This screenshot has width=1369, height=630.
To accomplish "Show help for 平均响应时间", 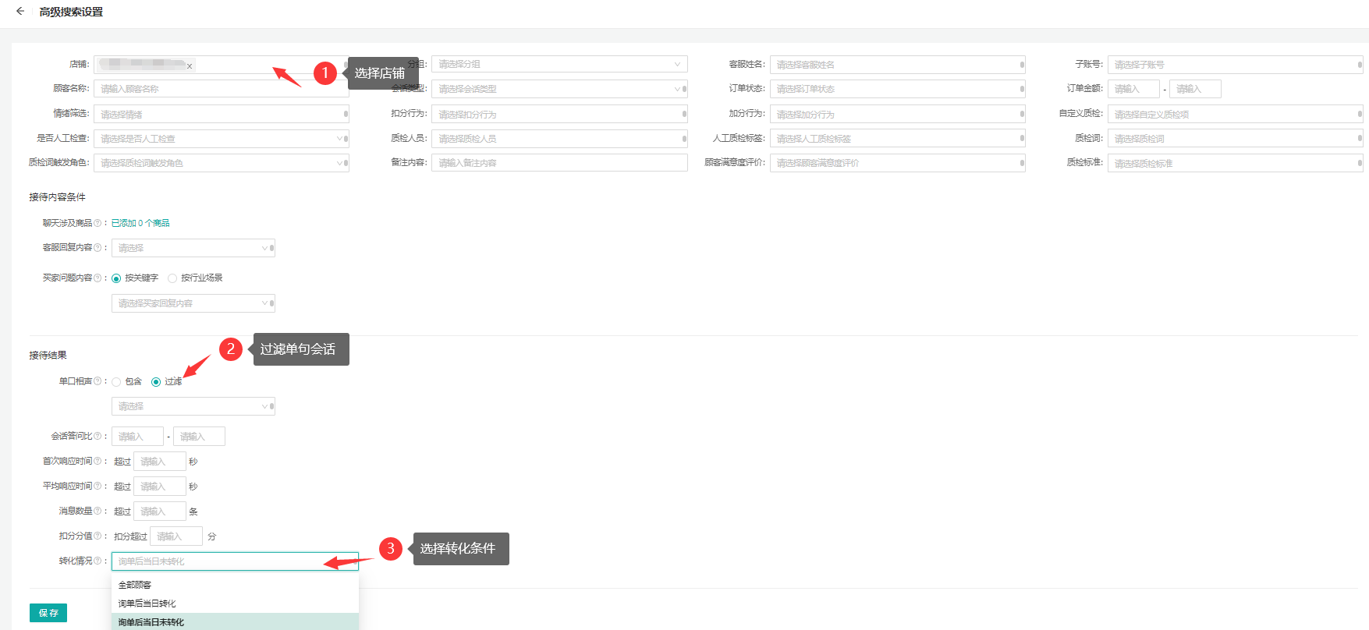I will tap(98, 486).
